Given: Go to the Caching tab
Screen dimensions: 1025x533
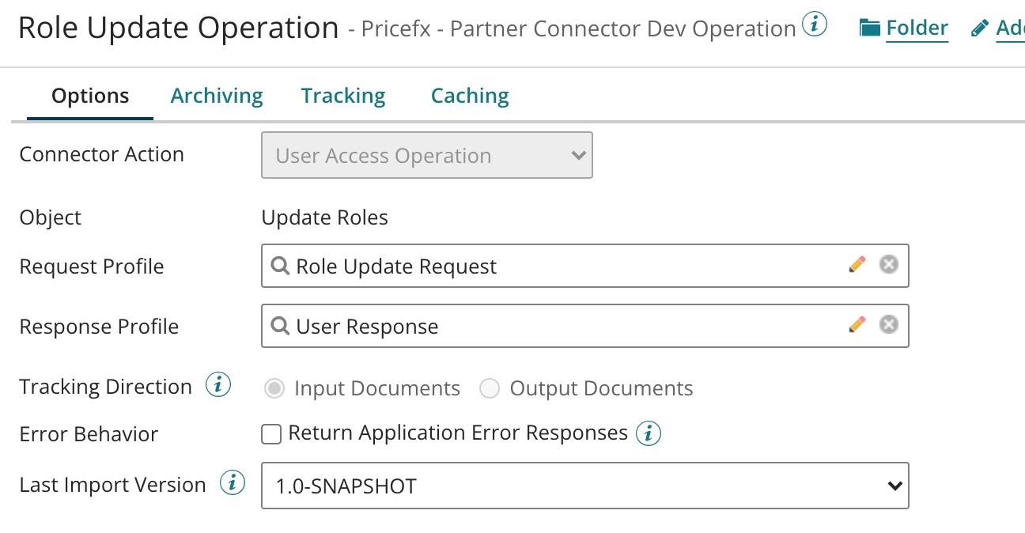Looking at the screenshot, I should point(470,96).
